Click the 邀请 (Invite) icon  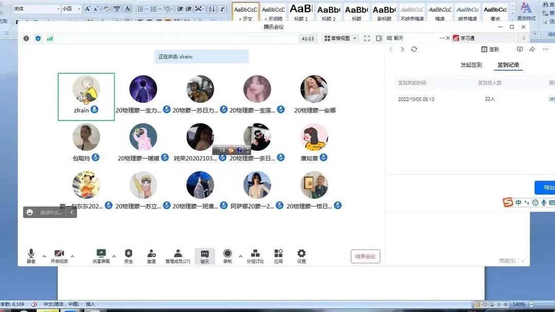[x=152, y=254]
